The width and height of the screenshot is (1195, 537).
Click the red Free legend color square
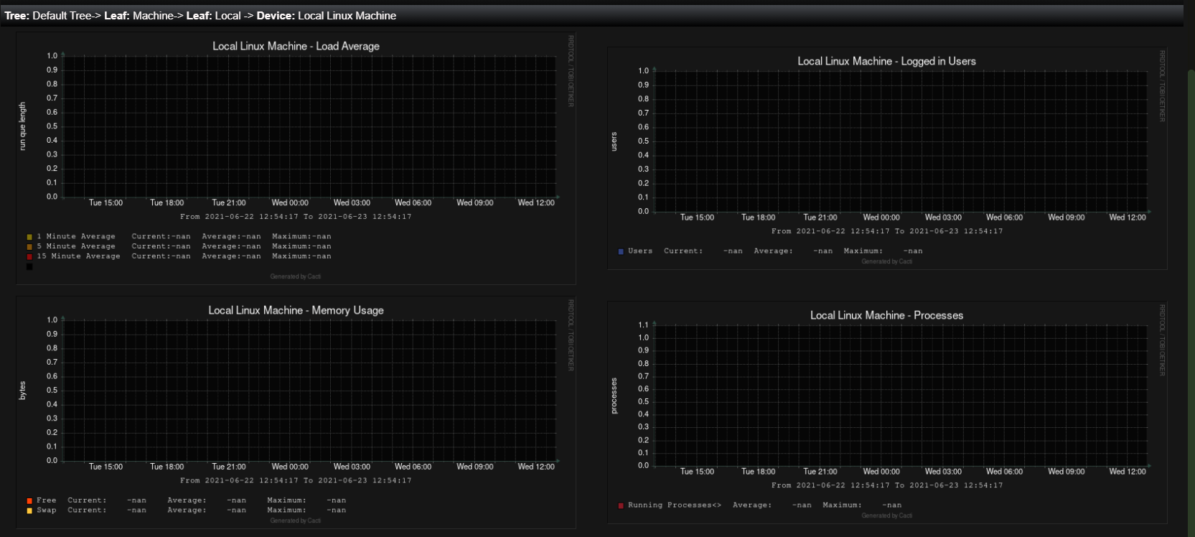[x=29, y=501]
